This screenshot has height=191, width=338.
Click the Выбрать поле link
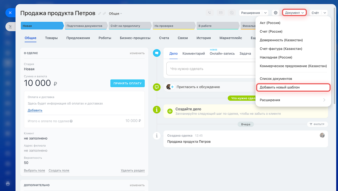click(x=34, y=170)
